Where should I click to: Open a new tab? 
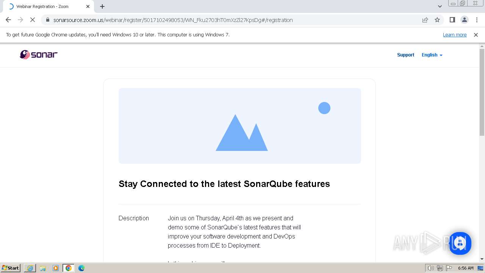(x=102, y=6)
